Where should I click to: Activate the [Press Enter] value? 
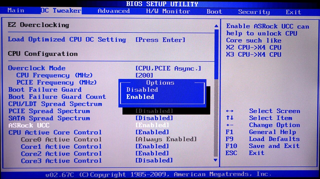[x=160, y=40]
